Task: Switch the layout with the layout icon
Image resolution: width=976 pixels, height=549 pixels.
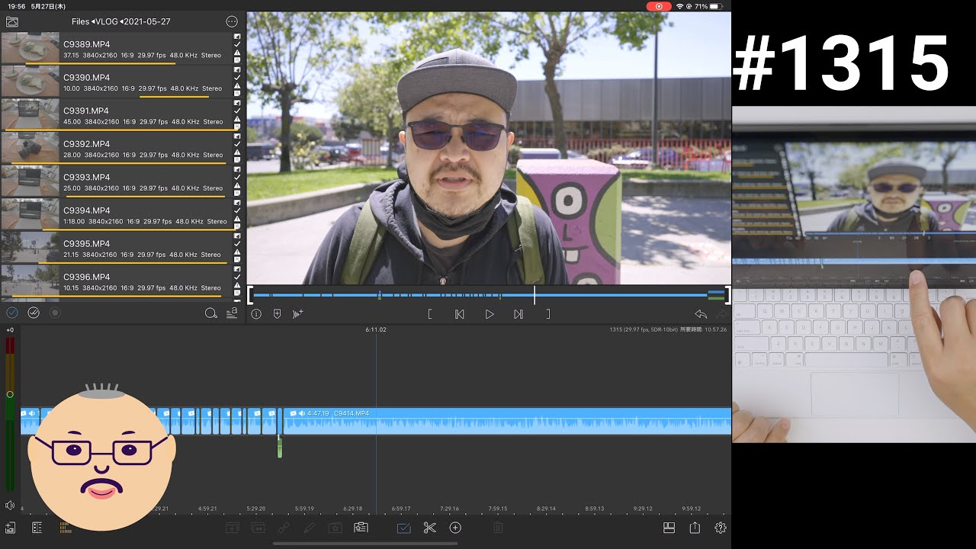Action: 669,528
